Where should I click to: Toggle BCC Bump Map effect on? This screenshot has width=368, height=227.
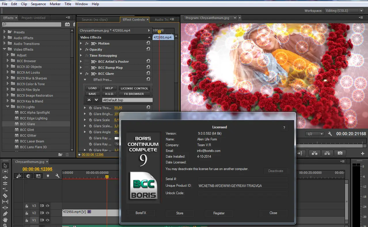click(87, 68)
